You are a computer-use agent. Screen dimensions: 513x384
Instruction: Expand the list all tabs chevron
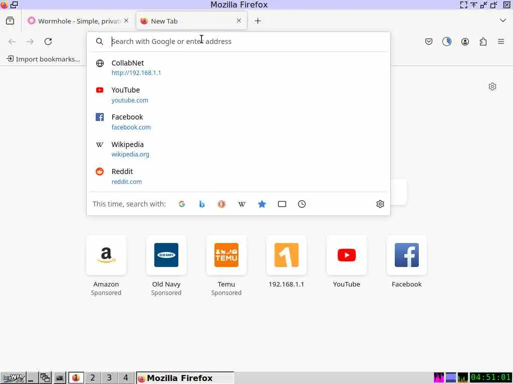click(x=503, y=20)
